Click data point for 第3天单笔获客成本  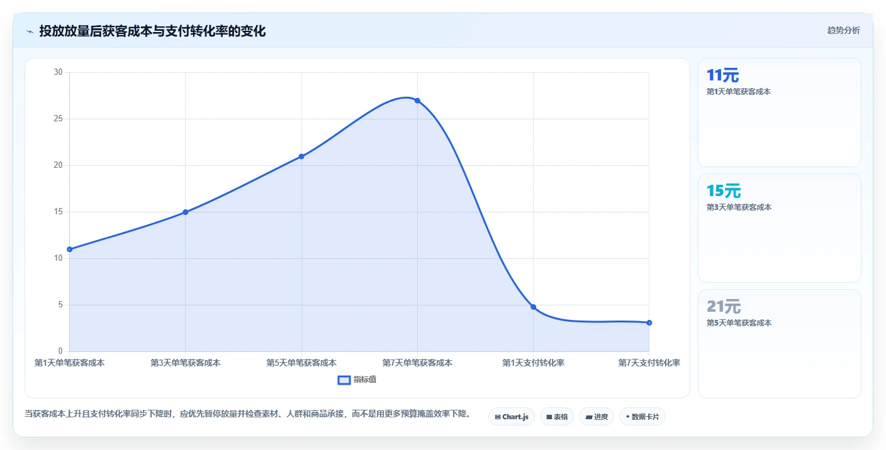(x=185, y=212)
